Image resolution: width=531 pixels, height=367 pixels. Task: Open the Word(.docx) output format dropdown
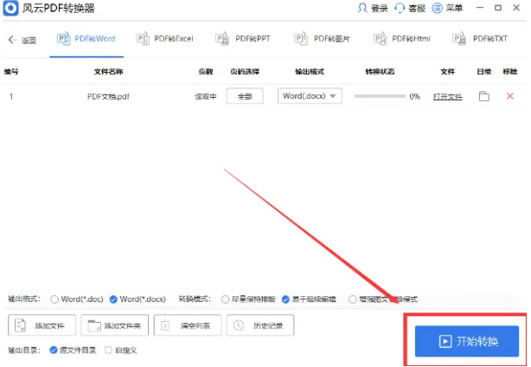point(310,96)
